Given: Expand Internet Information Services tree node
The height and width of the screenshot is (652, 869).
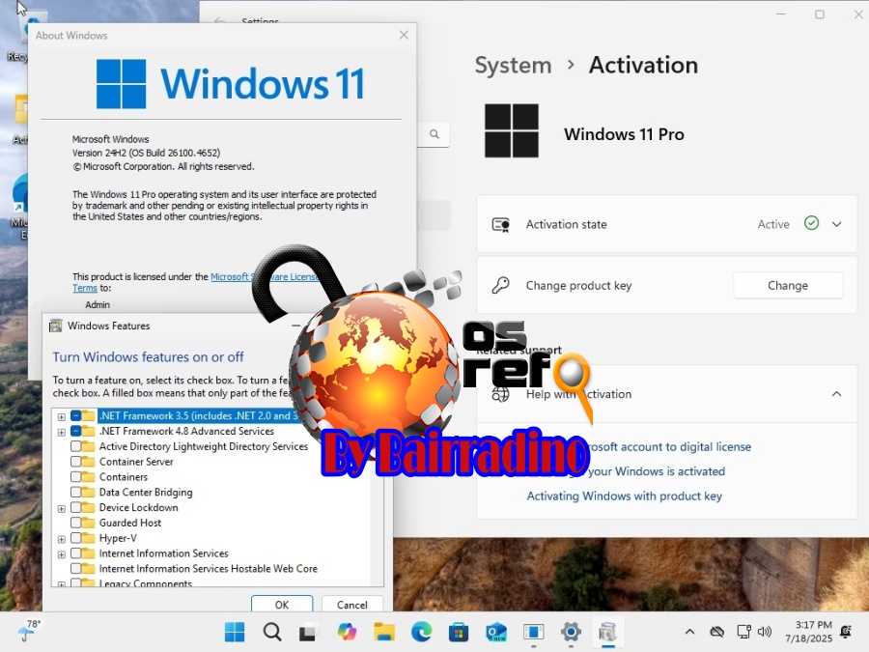Looking at the screenshot, I should (x=62, y=554).
